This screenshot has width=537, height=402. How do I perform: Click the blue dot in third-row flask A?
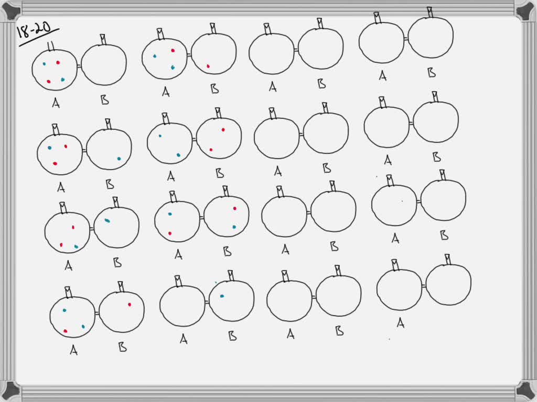[77, 247]
